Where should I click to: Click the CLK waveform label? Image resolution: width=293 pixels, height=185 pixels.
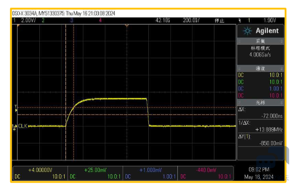[23, 126]
